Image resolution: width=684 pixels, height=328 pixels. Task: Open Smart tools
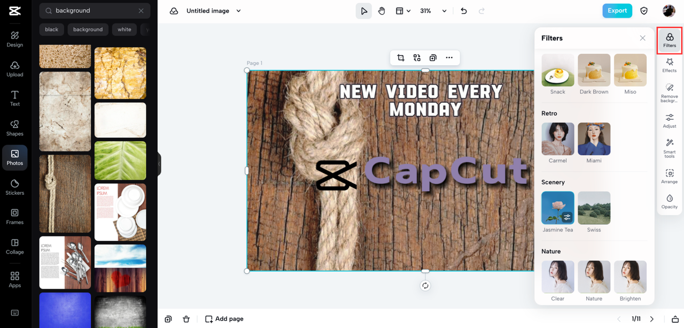pyautogui.click(x=670, y=148)
